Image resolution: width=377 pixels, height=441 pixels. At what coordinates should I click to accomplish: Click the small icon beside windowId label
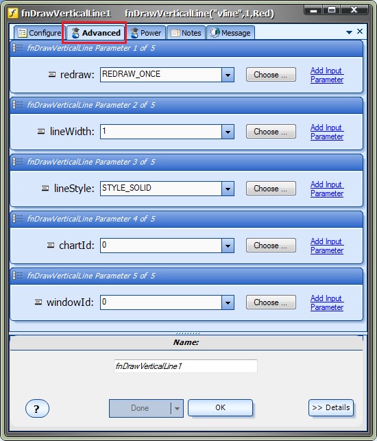click(x=38, y=302)
